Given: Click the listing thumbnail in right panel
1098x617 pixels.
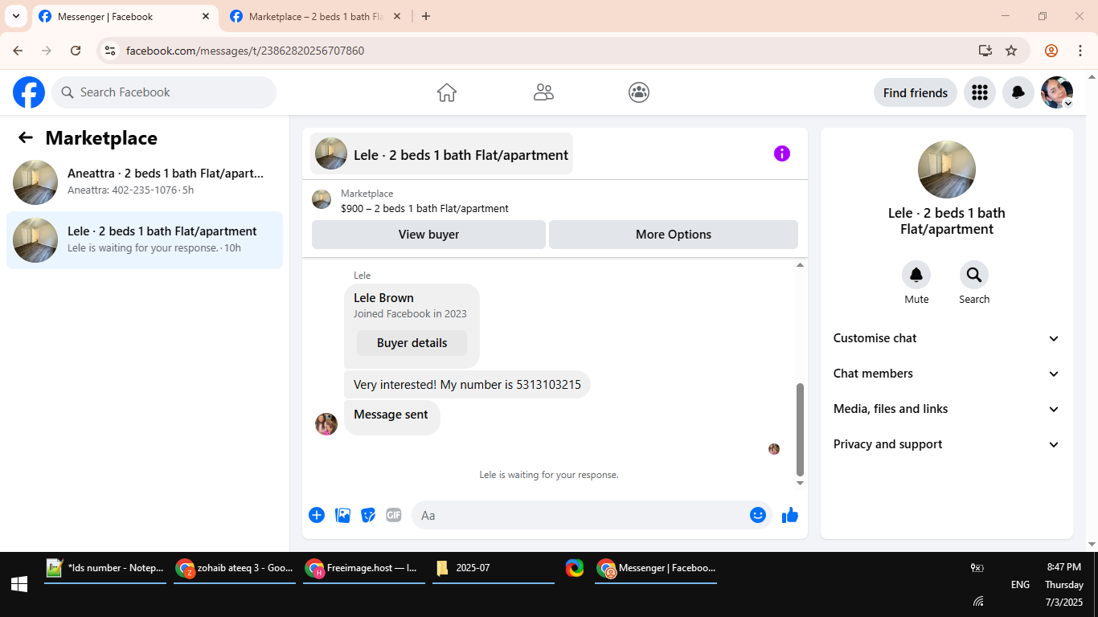Looking at the screenshot, I should 947,170.
